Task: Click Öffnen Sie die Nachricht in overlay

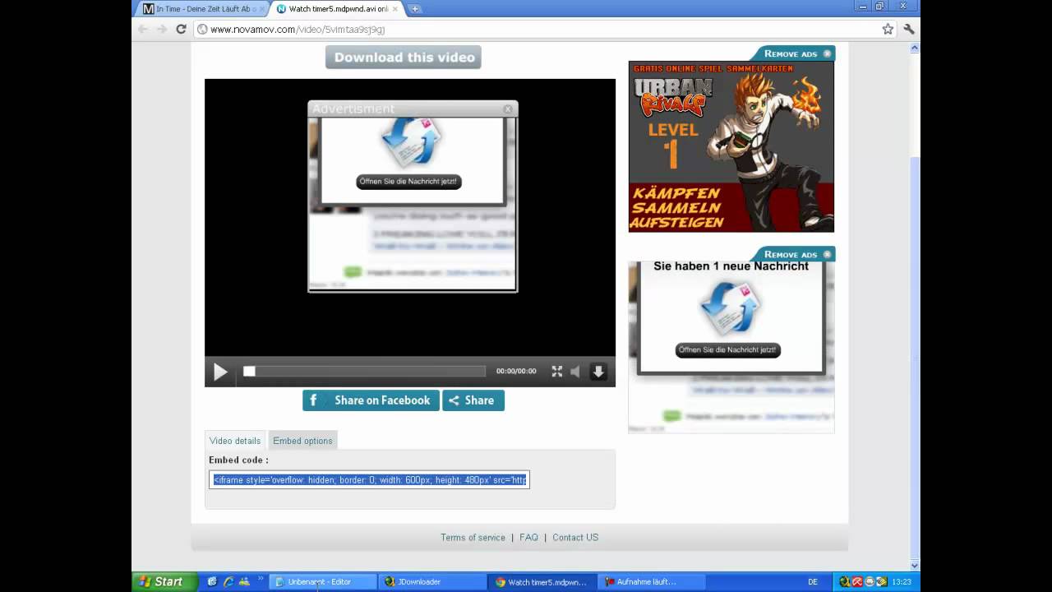Action: click(408, 182)
